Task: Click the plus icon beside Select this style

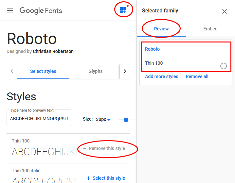Action: (88, 178)
